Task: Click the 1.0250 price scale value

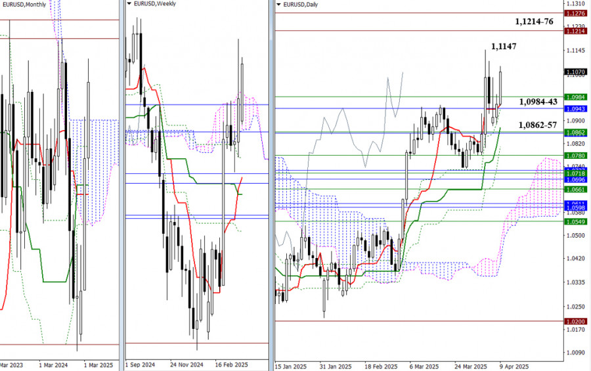Action: pyautogui.click(x=576, y=307)
